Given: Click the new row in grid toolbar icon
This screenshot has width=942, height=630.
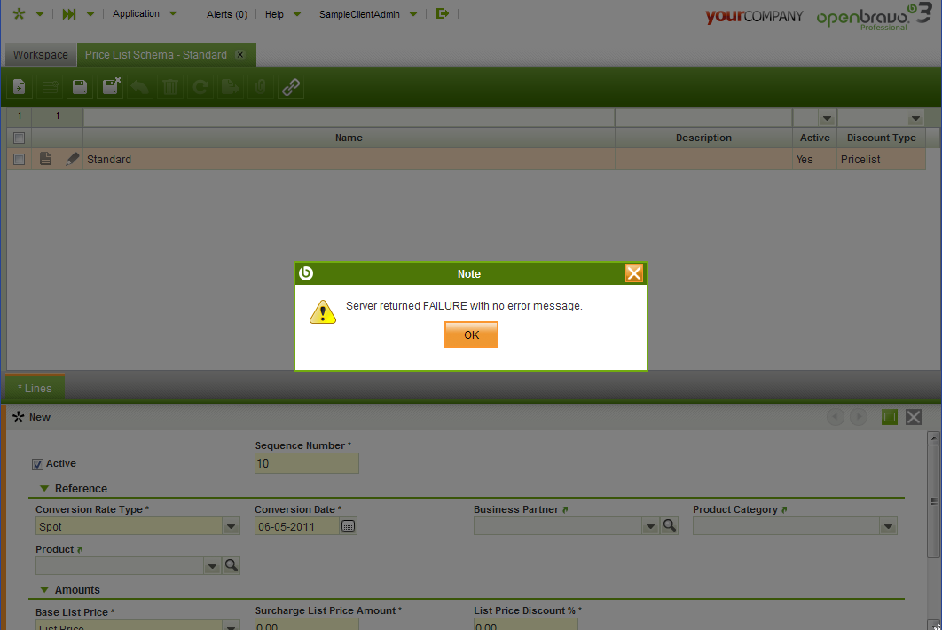Looking at the screenshot, I should tap(50, 87).
